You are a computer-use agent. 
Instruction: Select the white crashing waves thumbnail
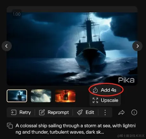(x=41, y=96)
